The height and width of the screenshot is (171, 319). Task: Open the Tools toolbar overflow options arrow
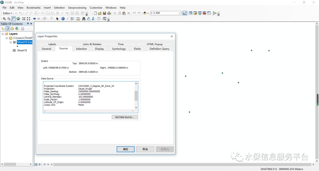tap(108, 20)
